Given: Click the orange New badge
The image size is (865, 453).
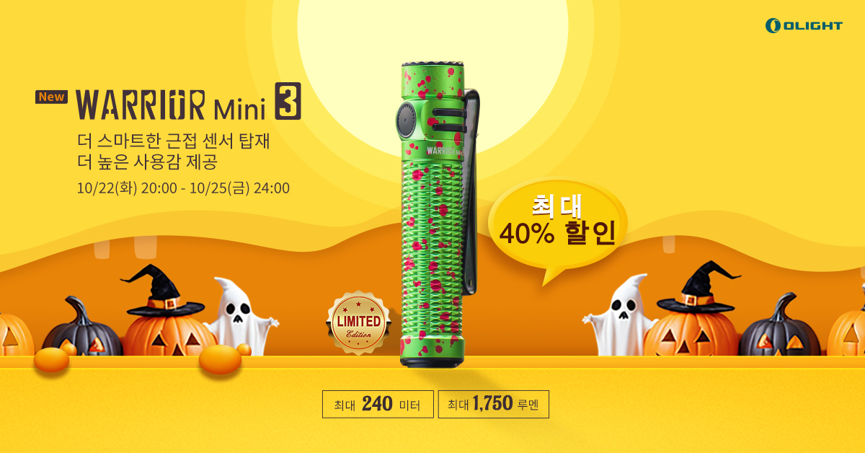Looking at the screenshot, I should pos(51,97).
